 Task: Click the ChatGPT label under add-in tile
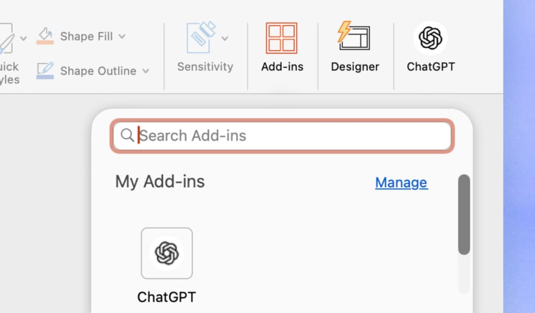tap(167, 297)
